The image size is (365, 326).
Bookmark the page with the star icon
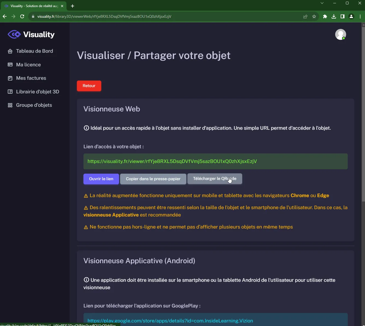(x=314, y=16)
